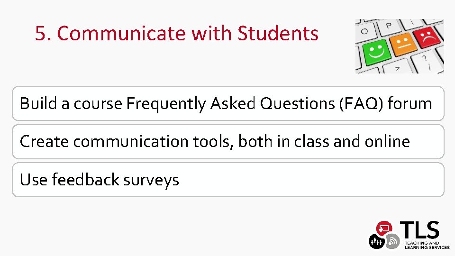
Task: Click 'Teaching and Learning Services' caption text
Action: [427, 245]
